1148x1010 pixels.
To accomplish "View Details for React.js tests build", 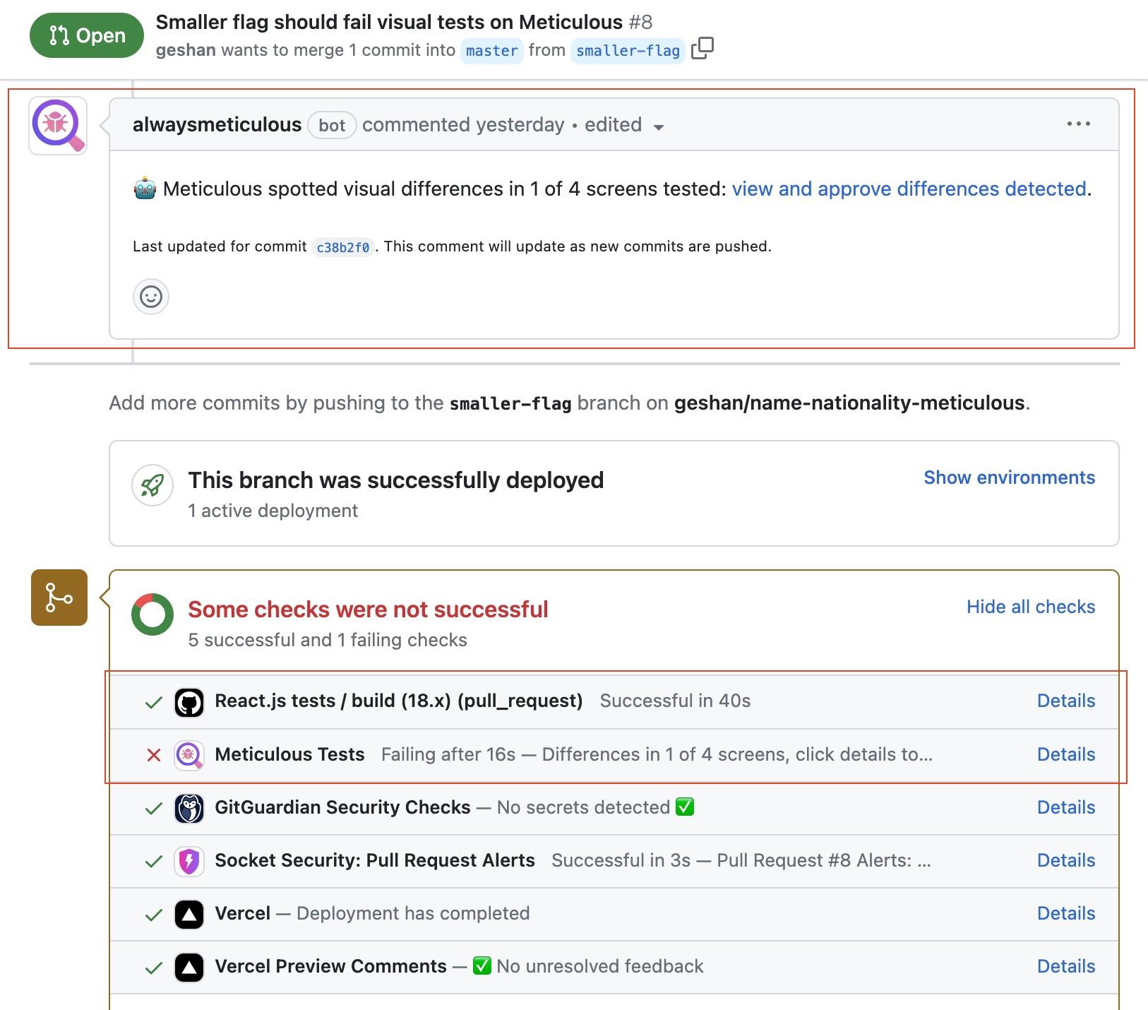I will pos(1065,701).
